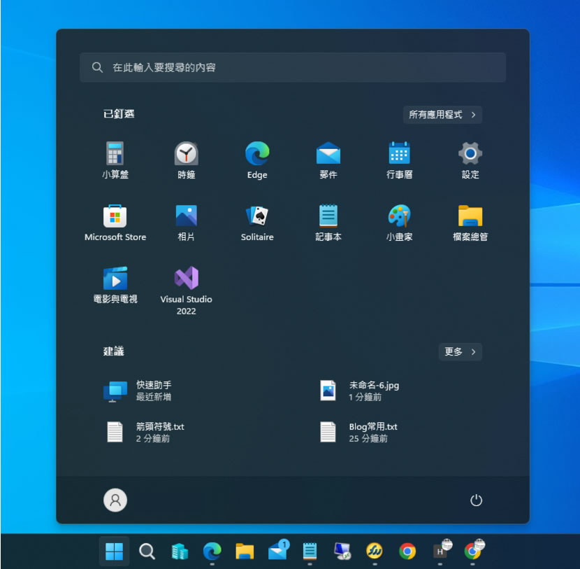This screenshot has height=569, width=580.
Task: Open 小畫家 paint app
Action: (399, 223)
